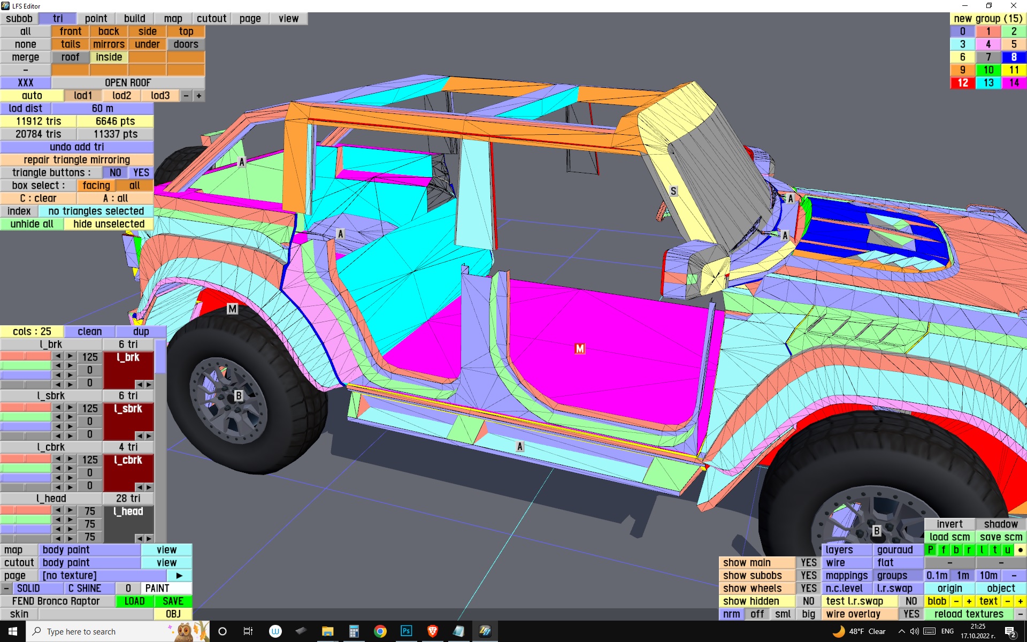Select red color group 12
The height and width of the screenshot is (642, 1027).
[x=962, y=83]
